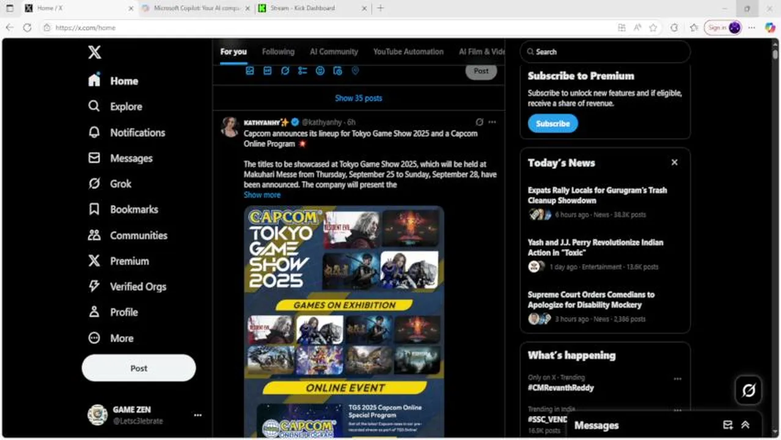
Task: Close the Home / X browser tab
Action: (131, 9)
